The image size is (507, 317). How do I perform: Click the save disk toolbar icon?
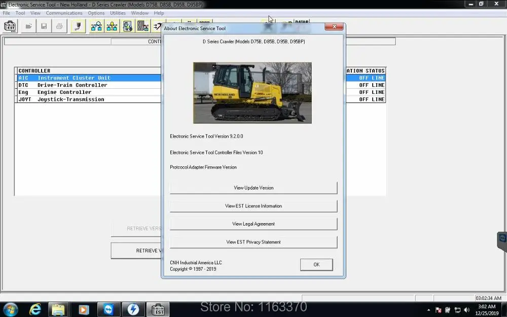tap(44, 26)
